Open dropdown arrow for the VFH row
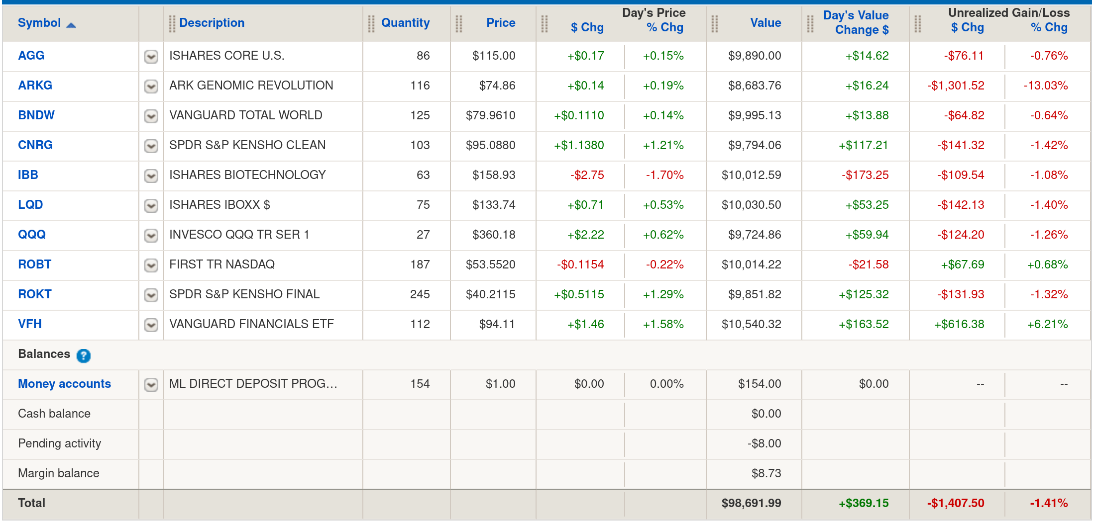 (x=151, y=325)
